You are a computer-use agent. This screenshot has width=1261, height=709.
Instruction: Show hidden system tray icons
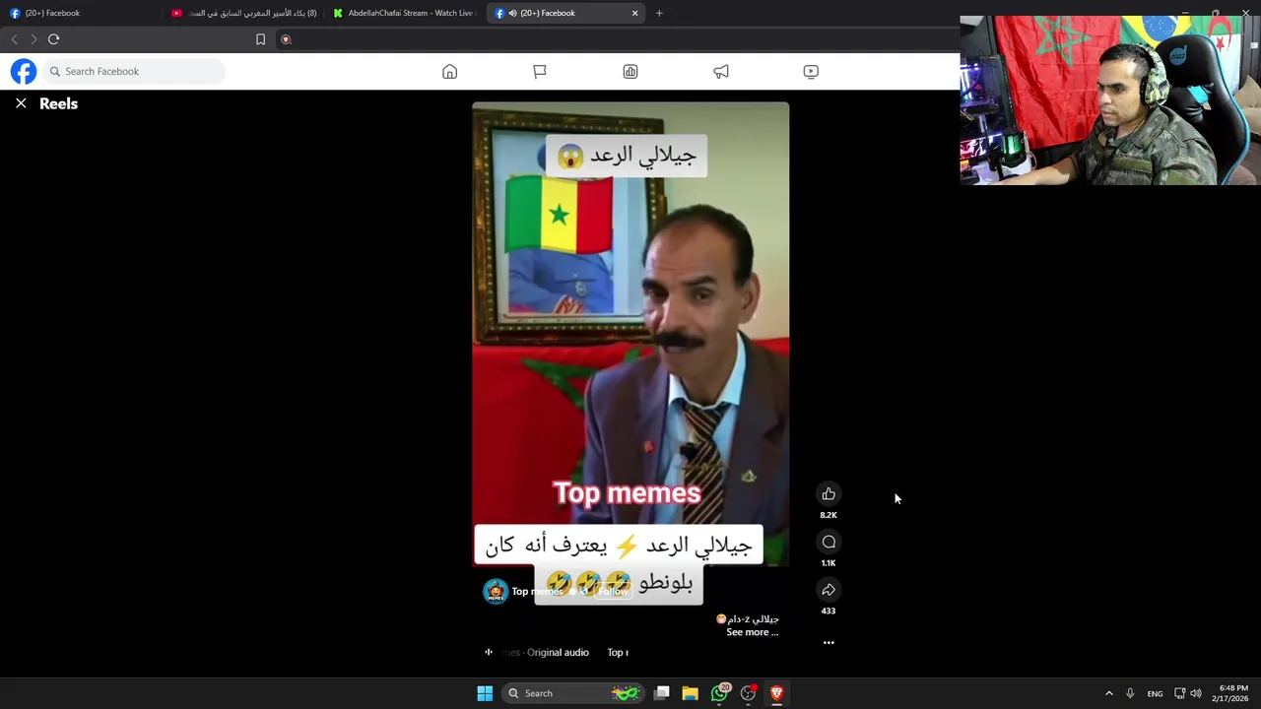point(1108,693)
